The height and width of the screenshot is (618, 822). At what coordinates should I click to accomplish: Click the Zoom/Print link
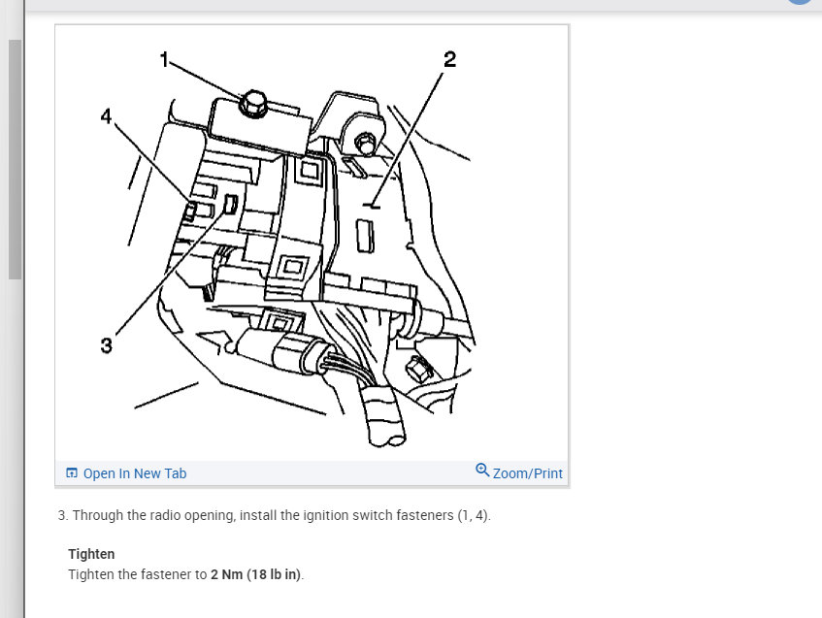point(527,473)
